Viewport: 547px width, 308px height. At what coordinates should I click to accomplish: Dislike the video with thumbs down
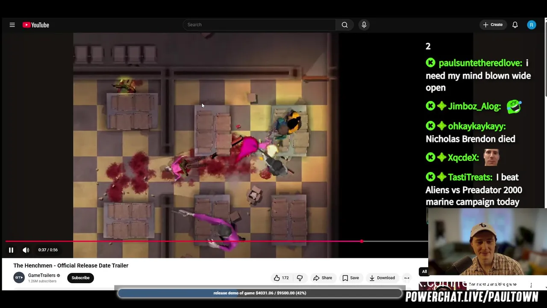tap(300, 278)
